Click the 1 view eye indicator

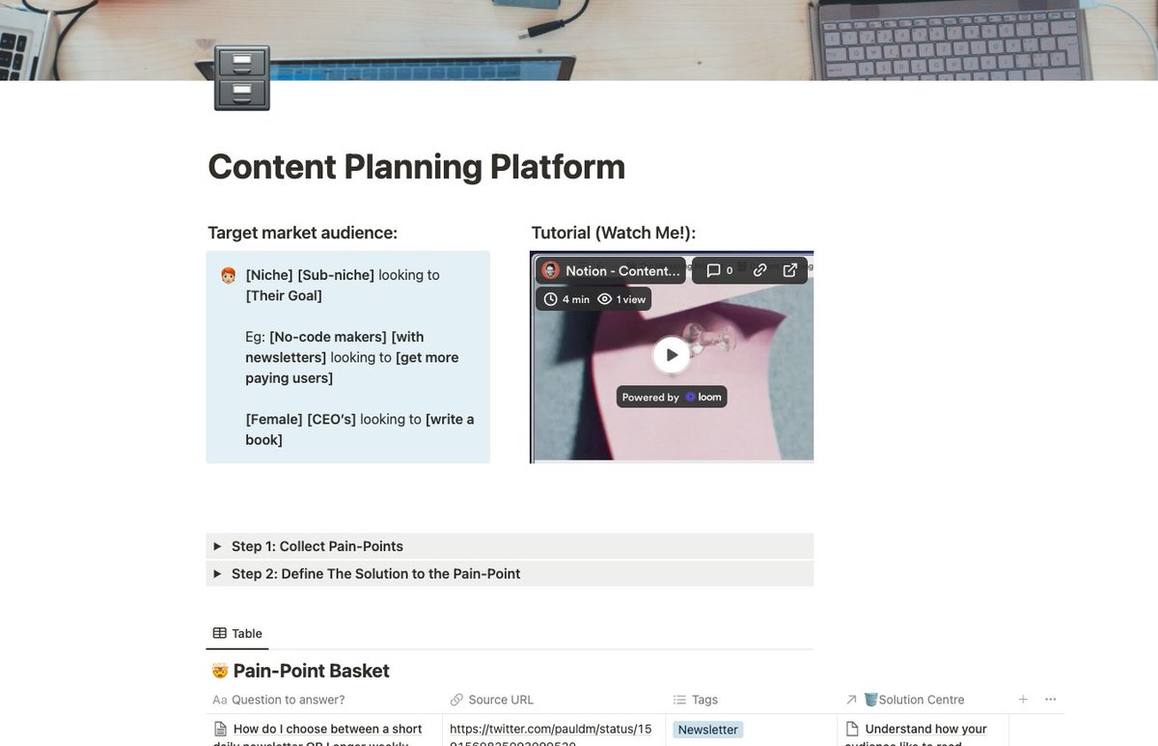click(x=621, y=299)
